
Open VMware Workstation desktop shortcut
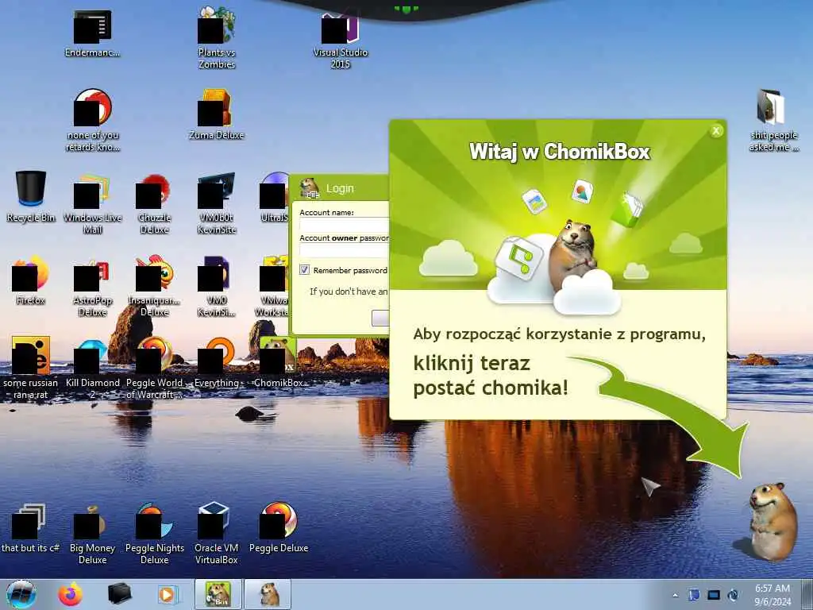273,286
